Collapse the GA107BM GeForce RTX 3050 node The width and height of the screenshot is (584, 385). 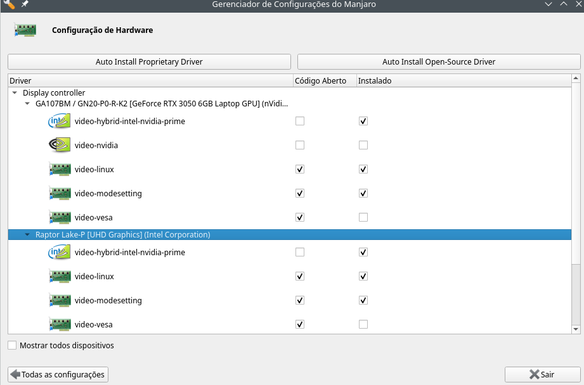27,103
